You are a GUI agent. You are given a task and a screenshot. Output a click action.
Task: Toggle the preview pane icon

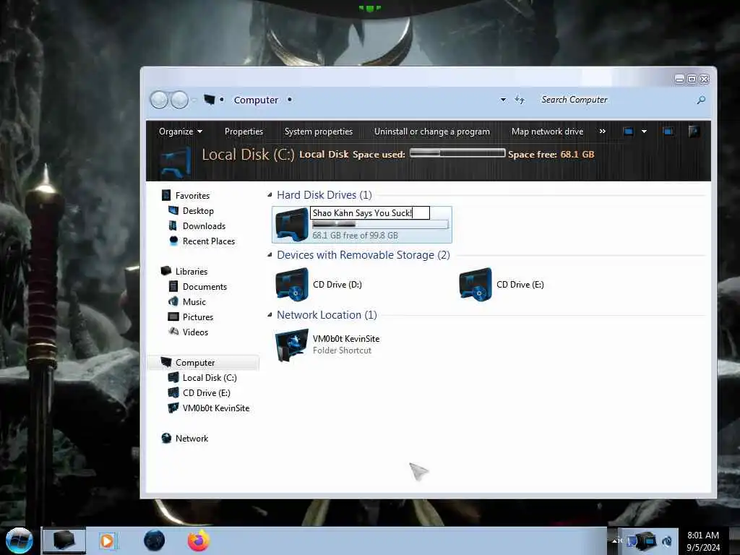668,132
